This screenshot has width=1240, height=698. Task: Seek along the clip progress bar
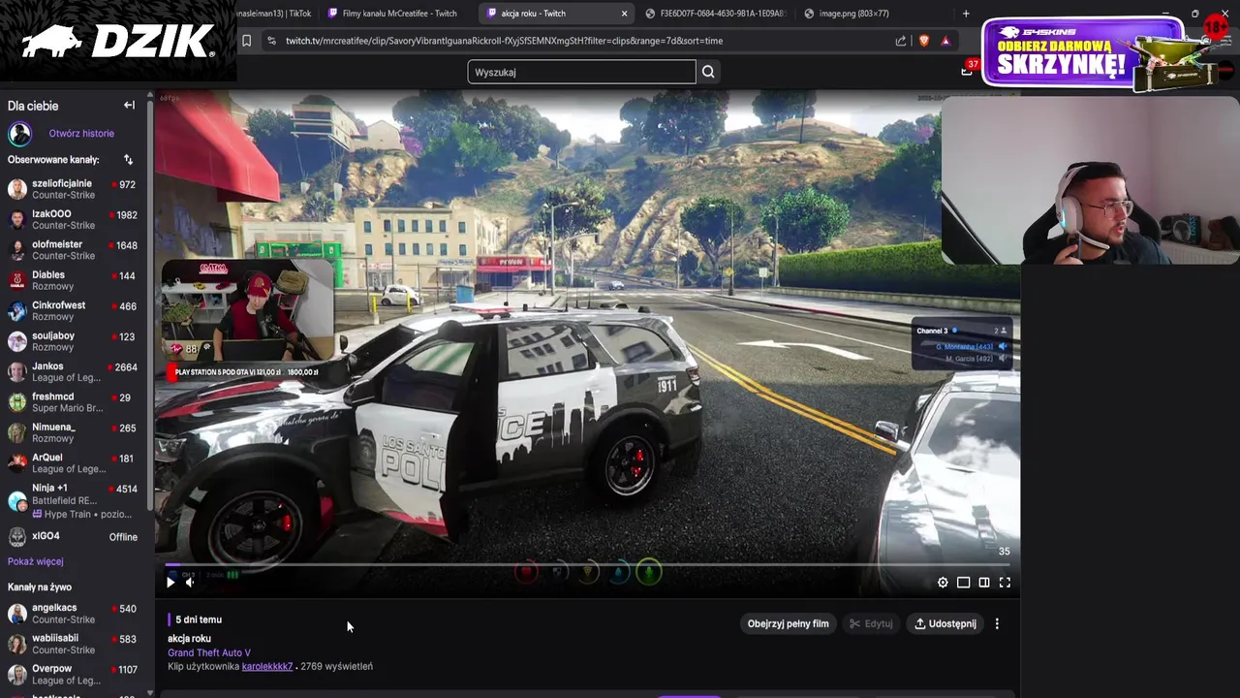[587, 564]
